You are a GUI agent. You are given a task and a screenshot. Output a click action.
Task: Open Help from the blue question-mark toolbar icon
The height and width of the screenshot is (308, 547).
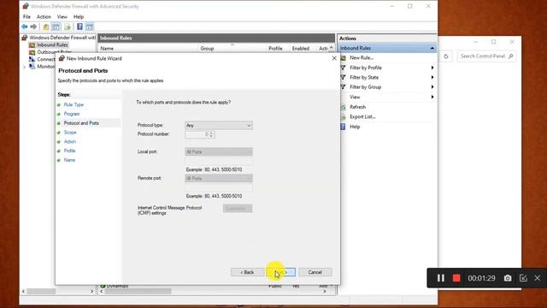79,27
